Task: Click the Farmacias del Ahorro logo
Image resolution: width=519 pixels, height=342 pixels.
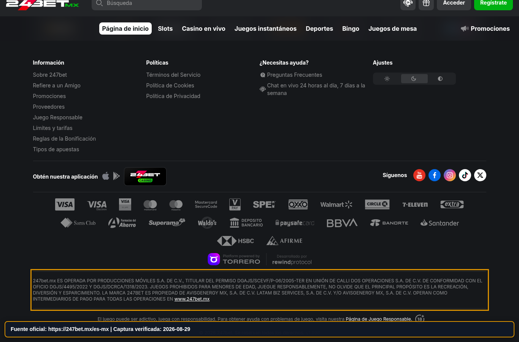Action: click(x=122, y=223)
